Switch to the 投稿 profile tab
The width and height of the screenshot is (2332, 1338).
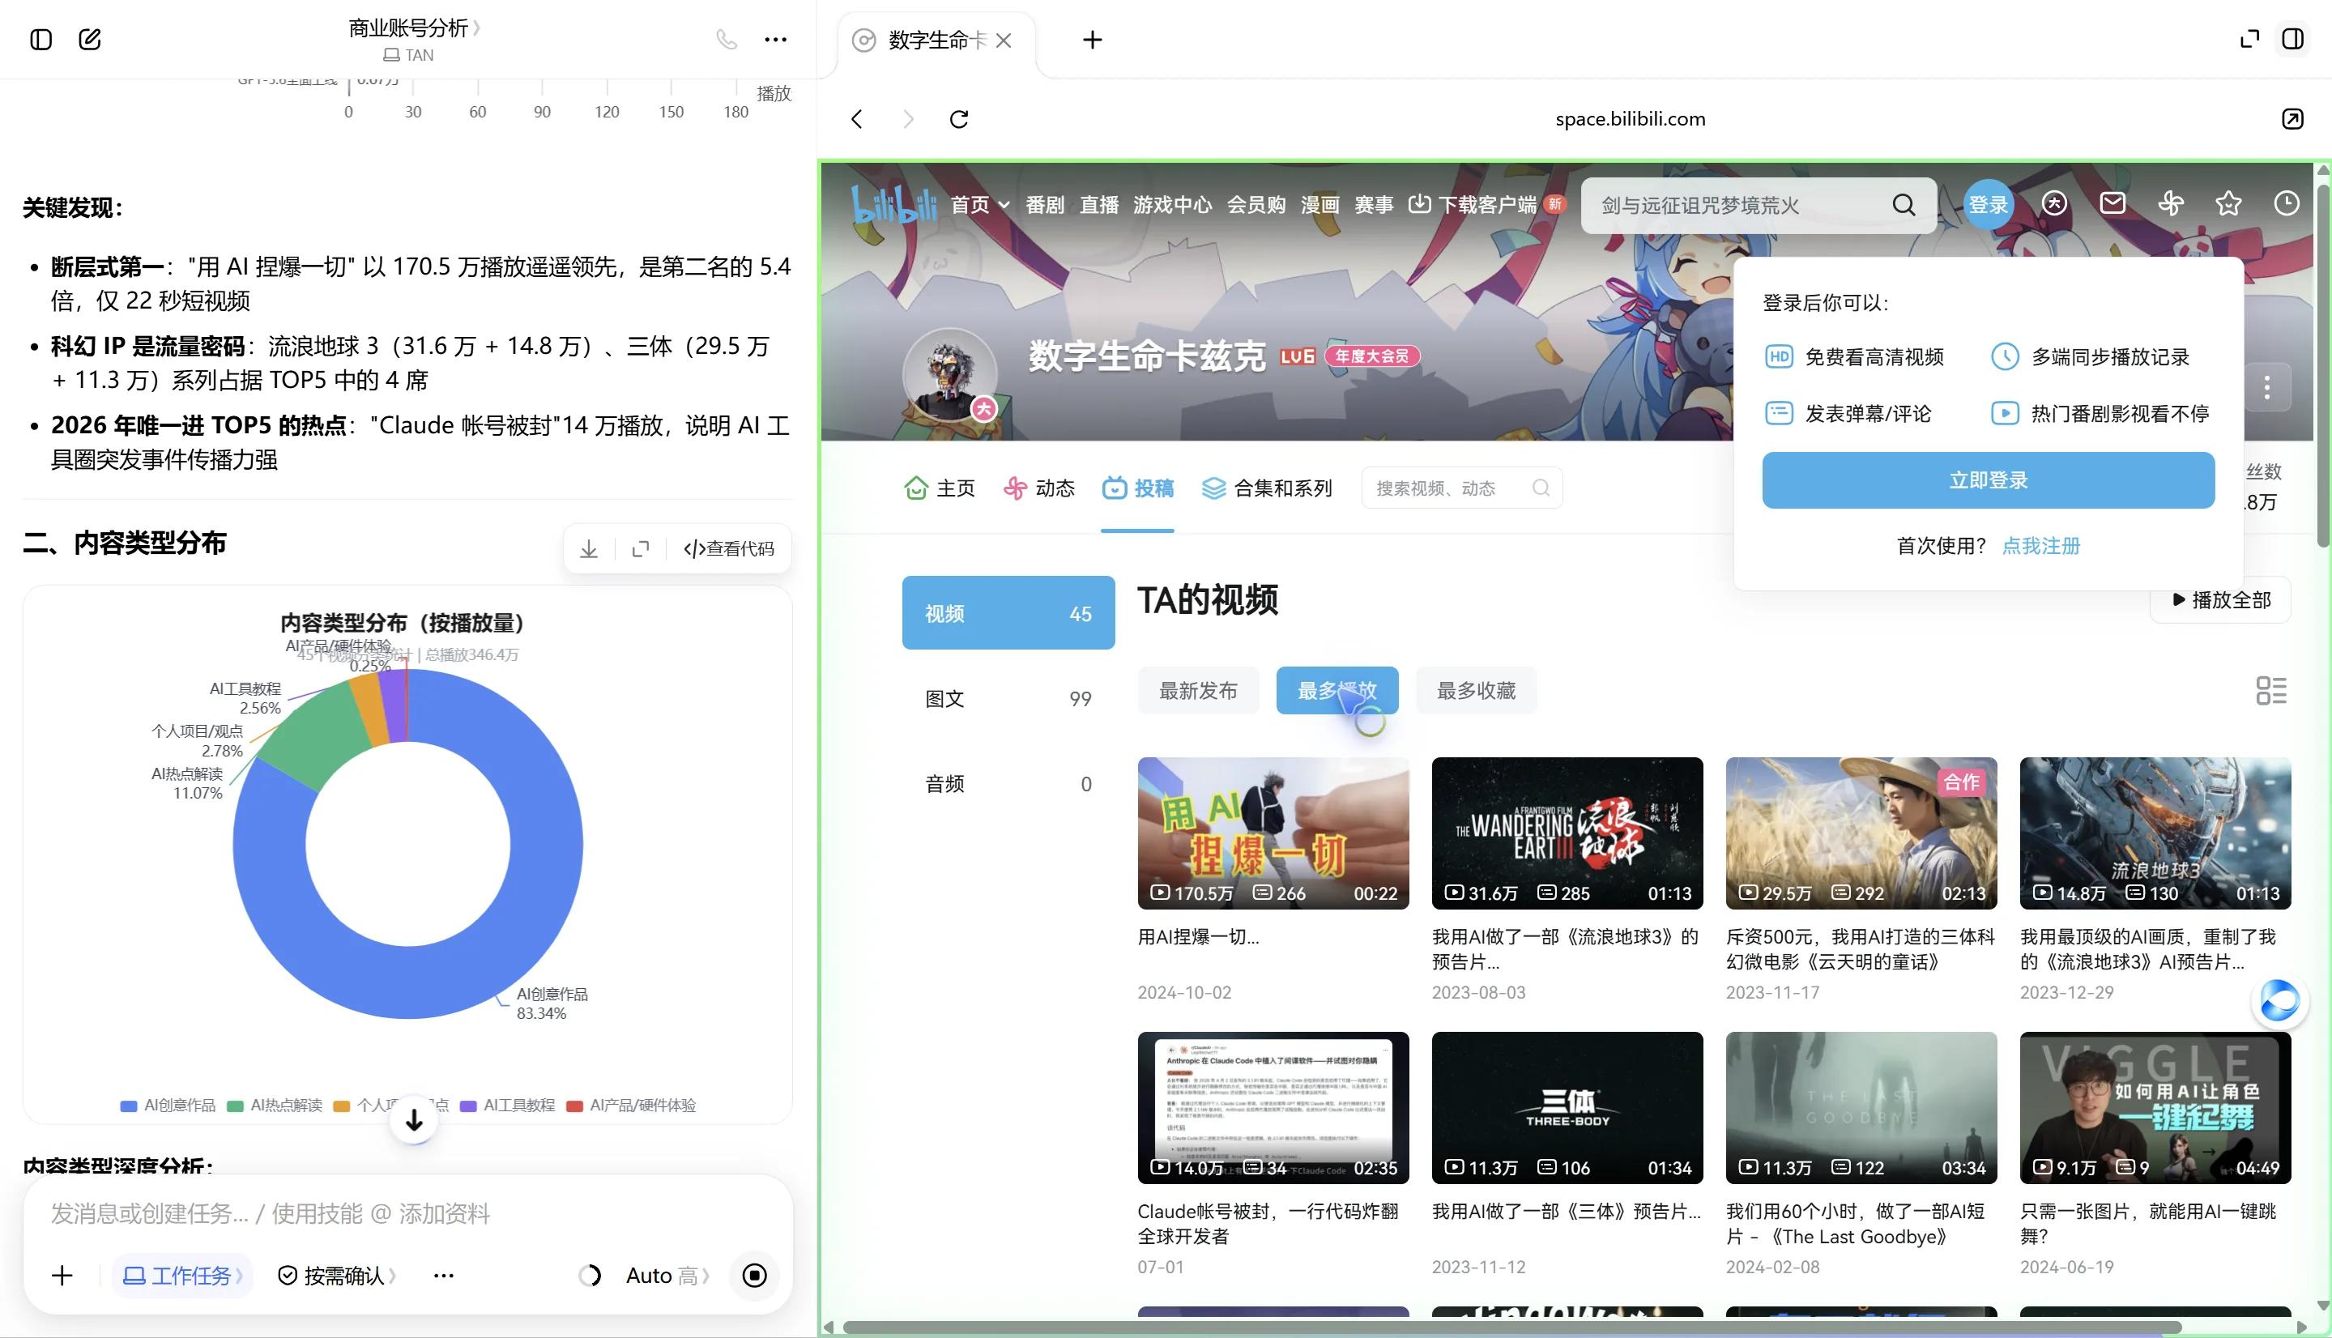[1137, 488]
